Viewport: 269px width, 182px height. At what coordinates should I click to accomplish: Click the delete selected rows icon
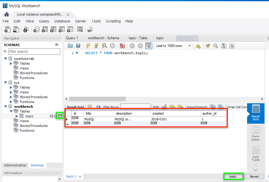180,107
